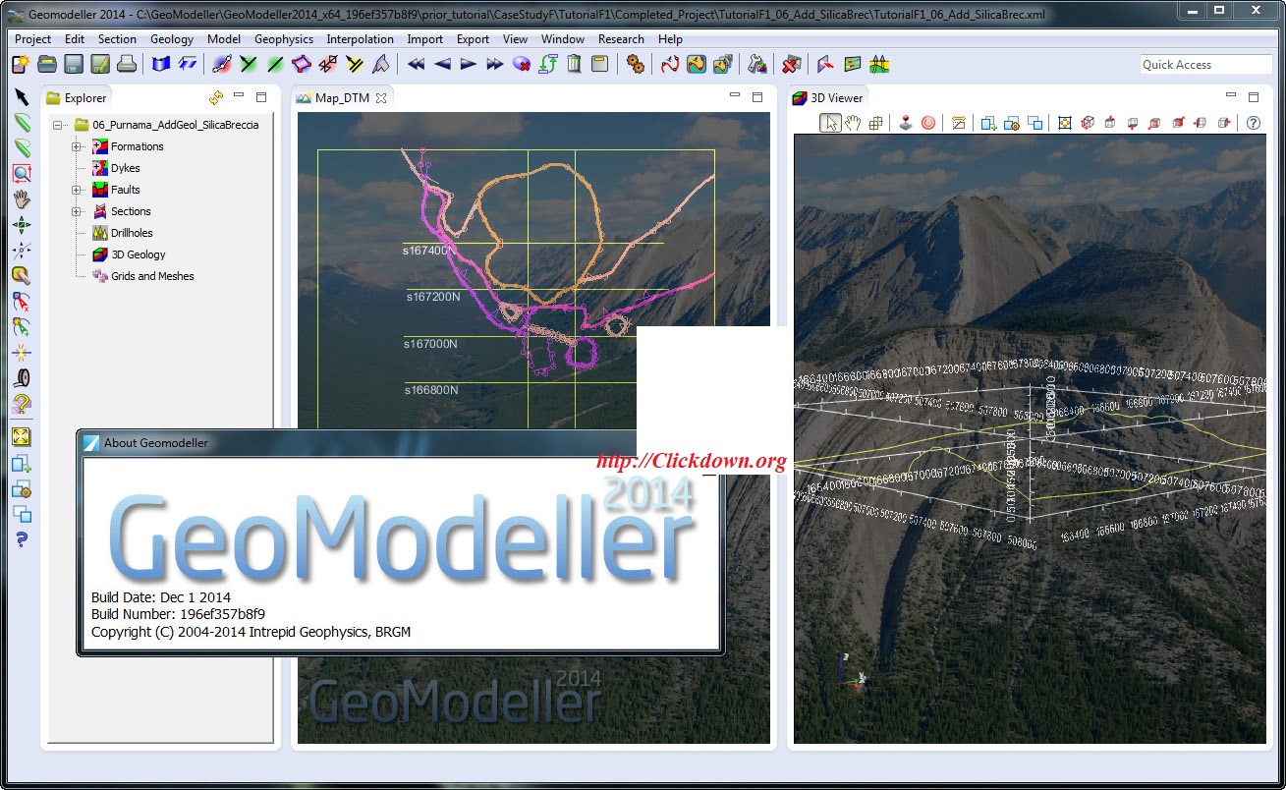Click the green four-arrow move tool
Viewport: 1286px width, 790px height.
point(21,224)
